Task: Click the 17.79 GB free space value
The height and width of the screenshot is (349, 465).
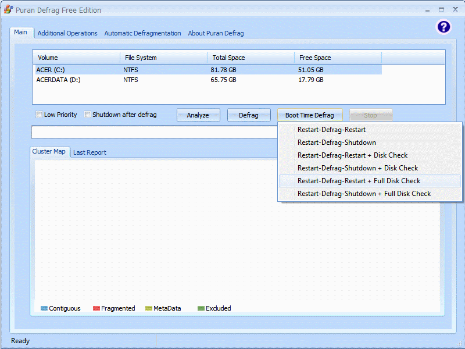Action: [311, 80]
